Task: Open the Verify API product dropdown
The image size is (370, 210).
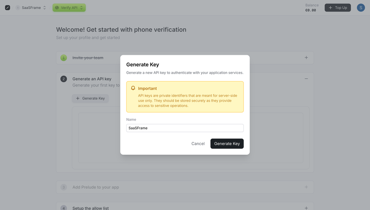Action: point(69,8)
